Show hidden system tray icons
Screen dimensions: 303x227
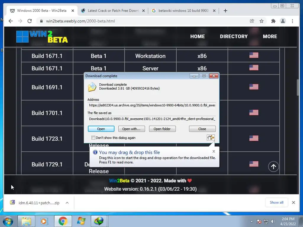252,221
